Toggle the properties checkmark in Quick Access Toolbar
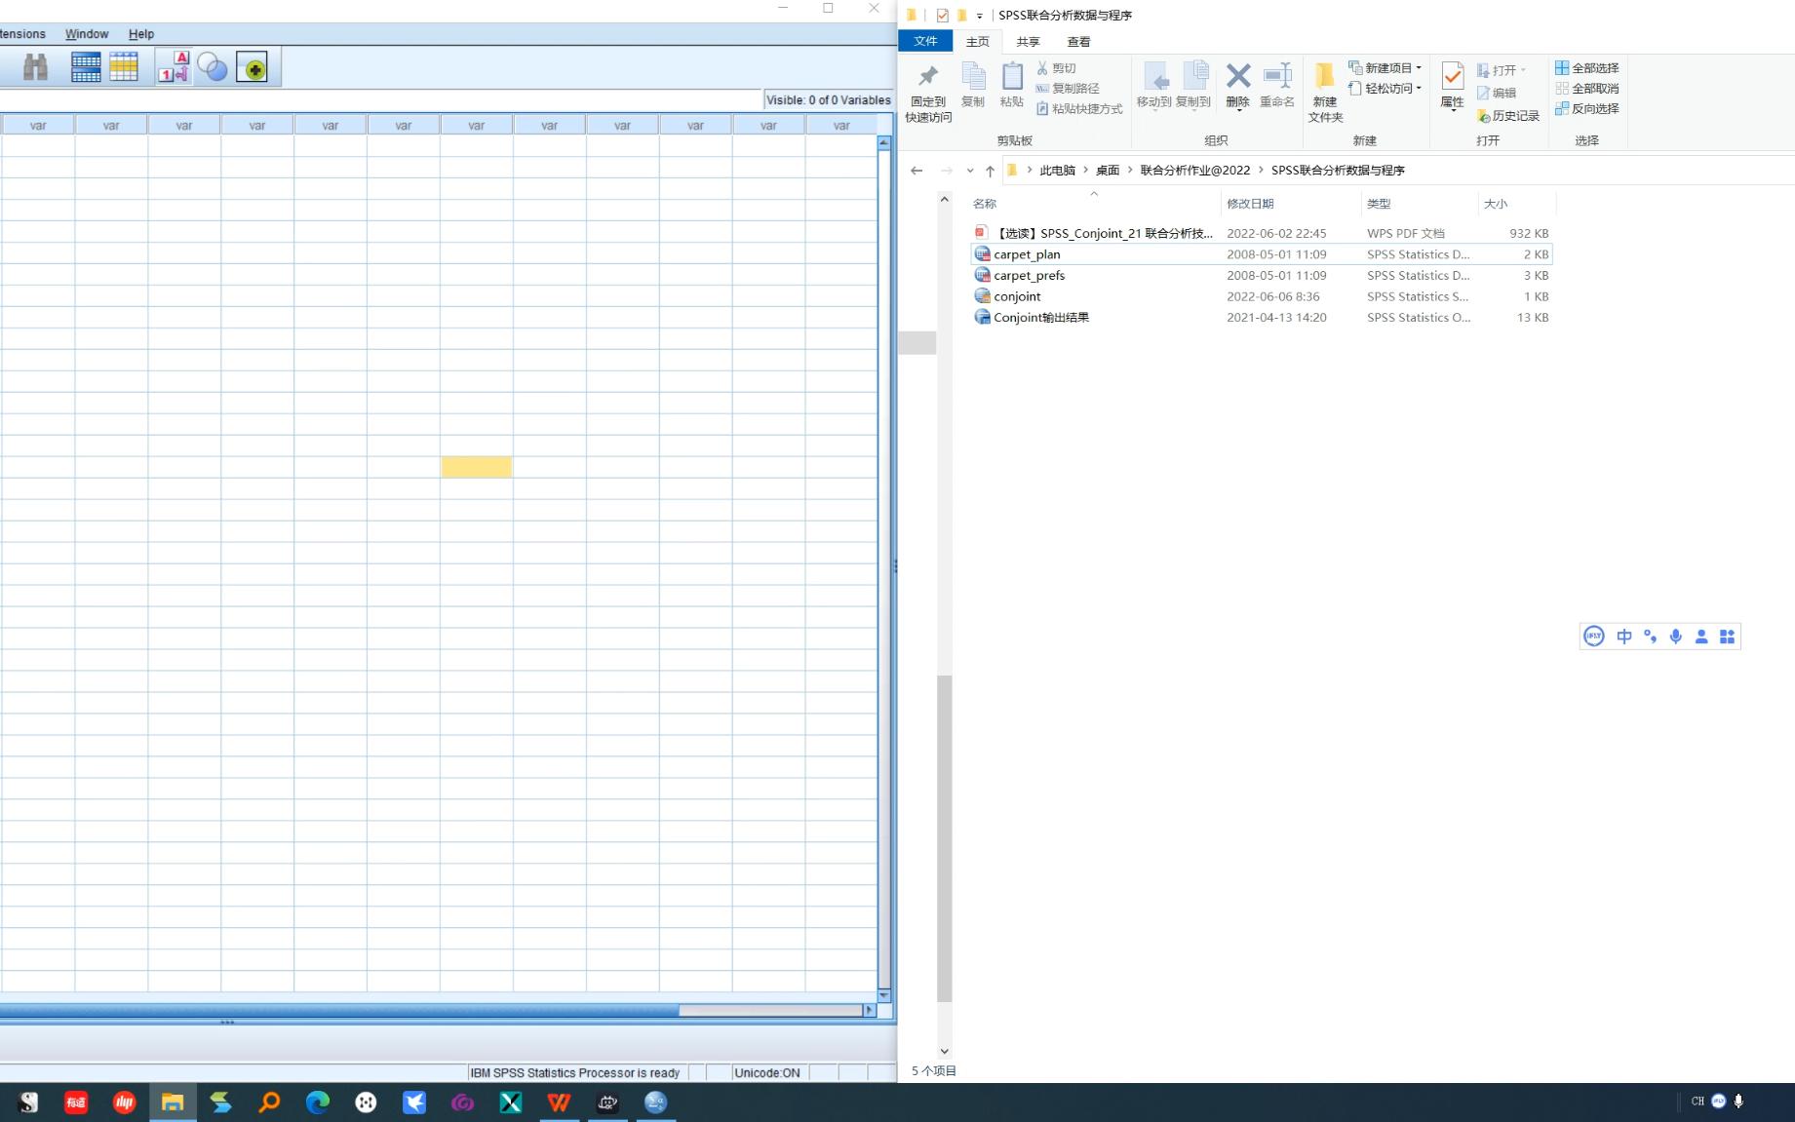Viewport: 1795px width, 1122px height. pos(942,15)
